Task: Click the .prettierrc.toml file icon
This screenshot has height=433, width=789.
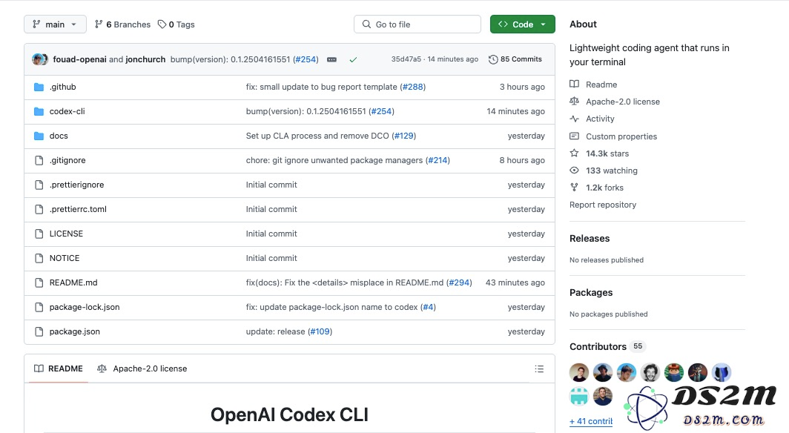Action: (39, 209)
